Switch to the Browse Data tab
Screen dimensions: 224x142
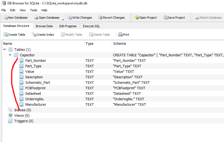44,26
